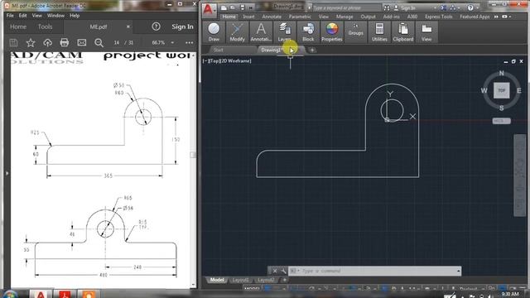The image size is (530, 298).
Task: Switch to the Annotate ribbon tab
Action: point(272,17)
